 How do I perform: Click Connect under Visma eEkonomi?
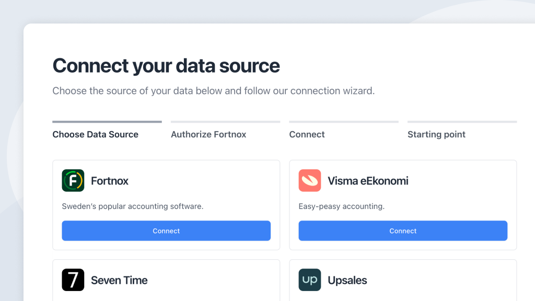pos(403,230)
